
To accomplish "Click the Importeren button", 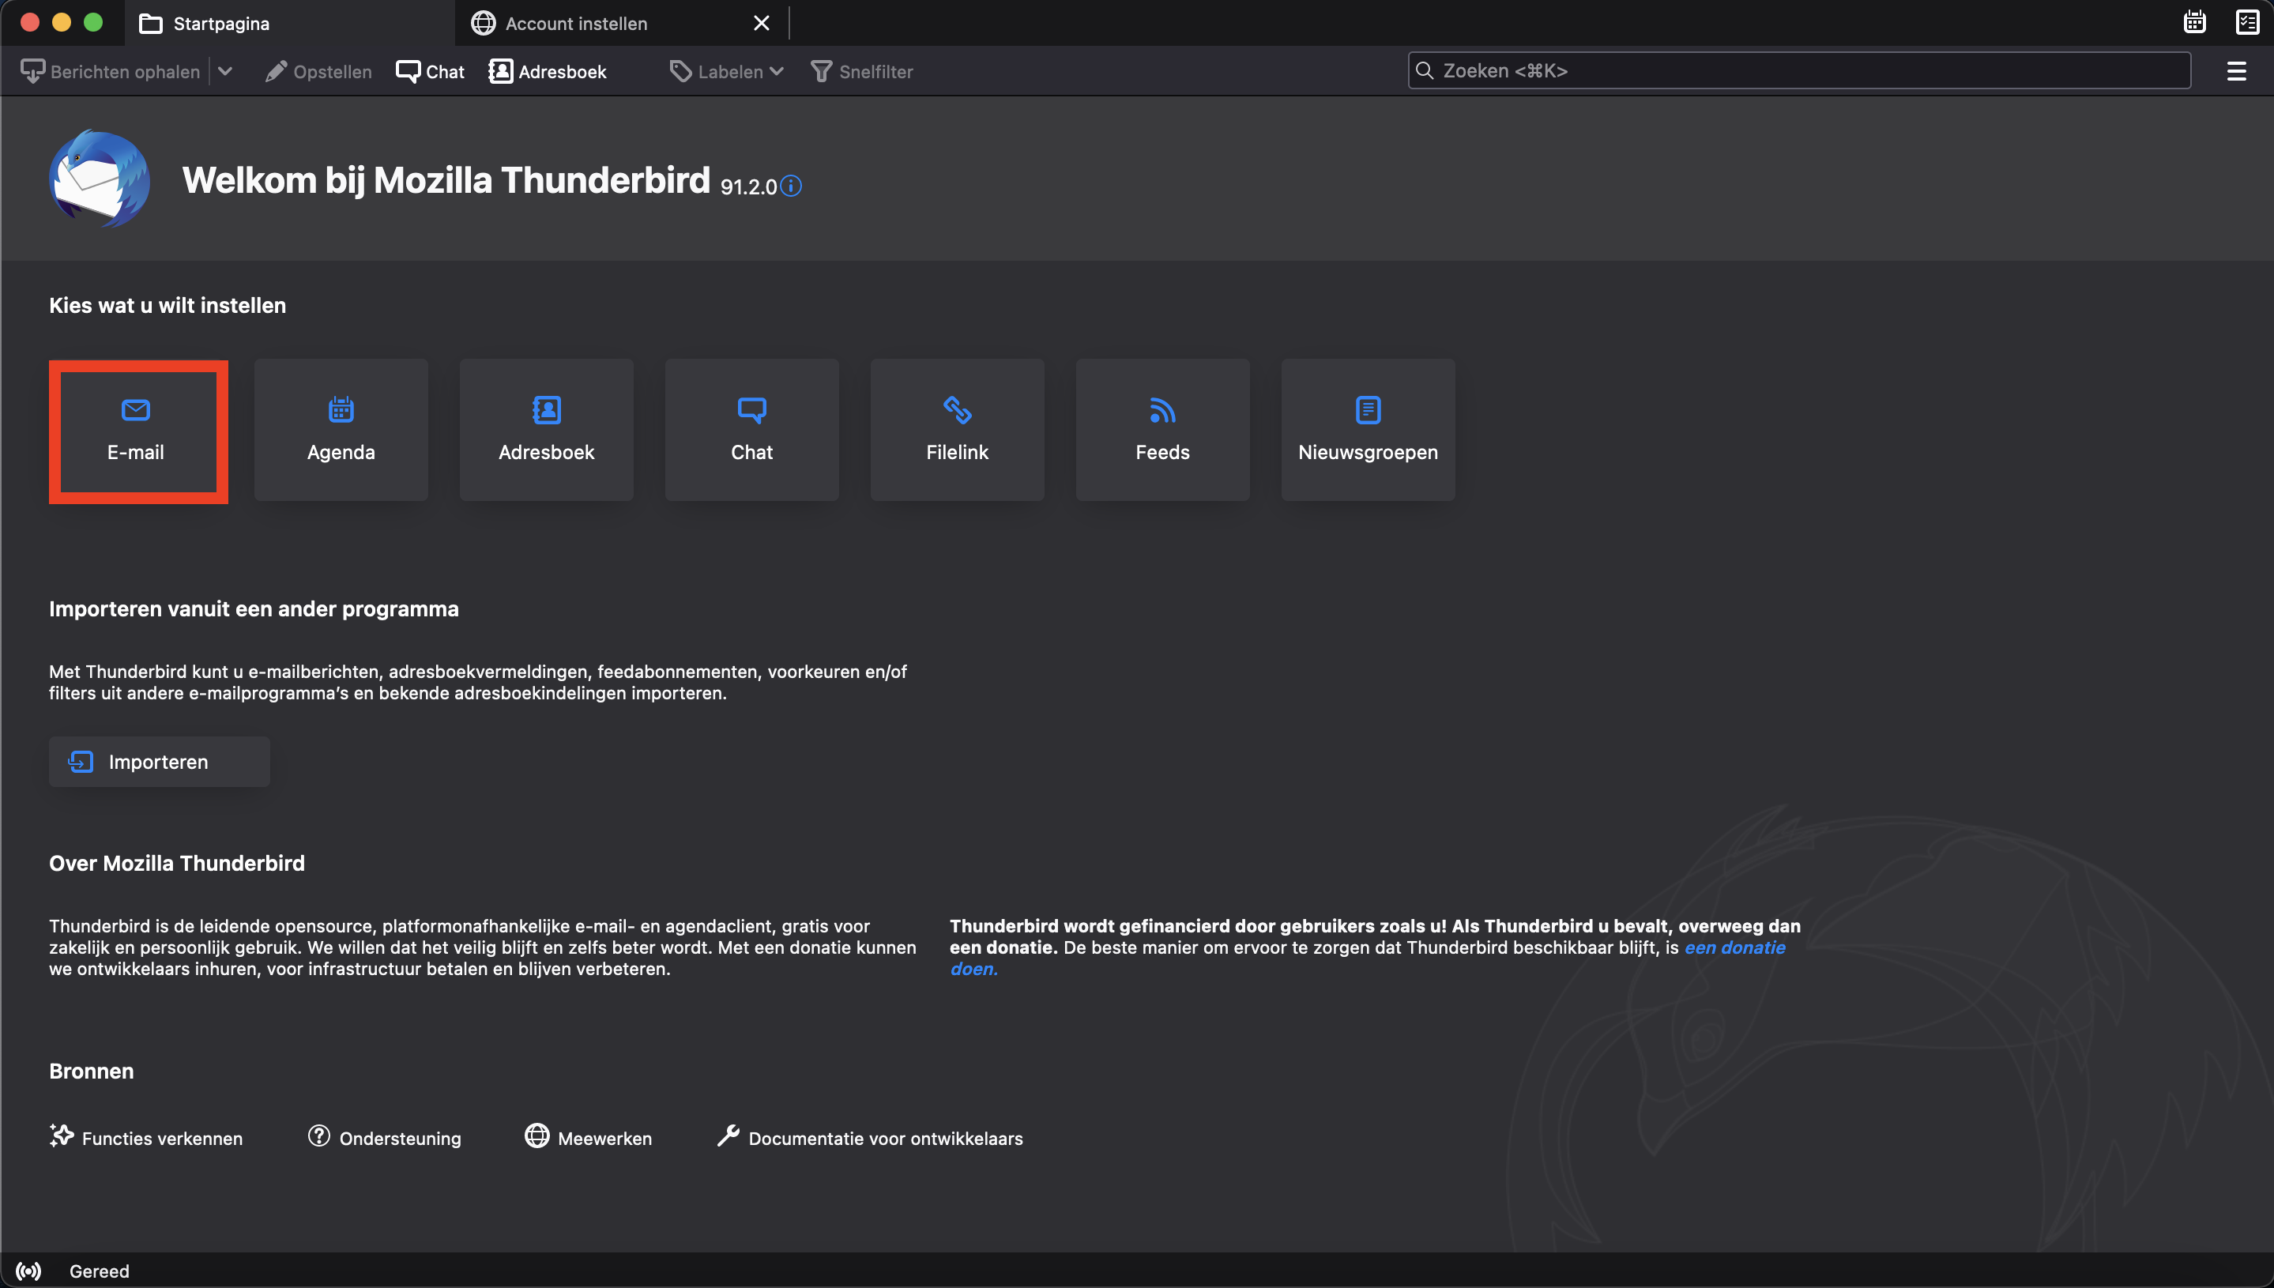I will (x=159, y=762).
